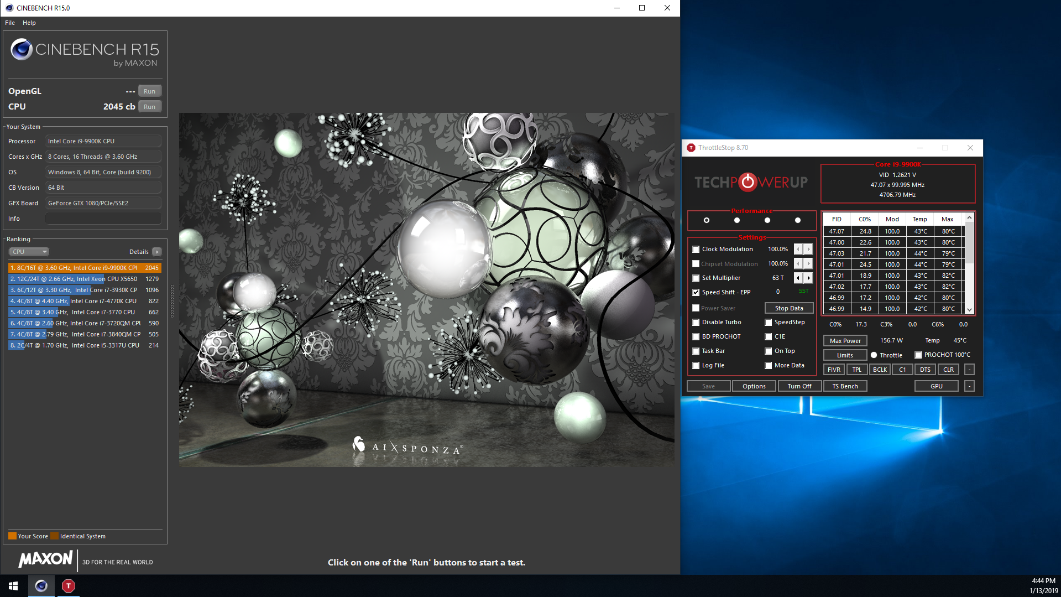Decrease Clock Modulation with left arrow
Viewport: 1061px width, 597px height.
pos(798,250)
